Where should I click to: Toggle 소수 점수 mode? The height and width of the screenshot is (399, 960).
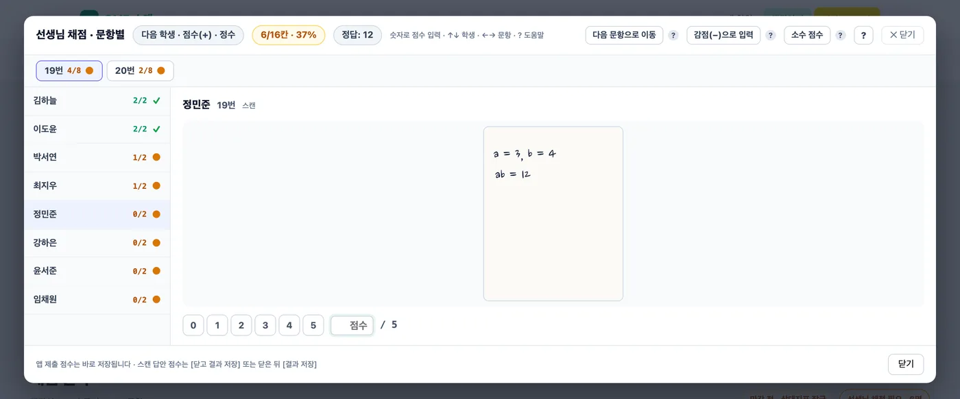(807, 35)
